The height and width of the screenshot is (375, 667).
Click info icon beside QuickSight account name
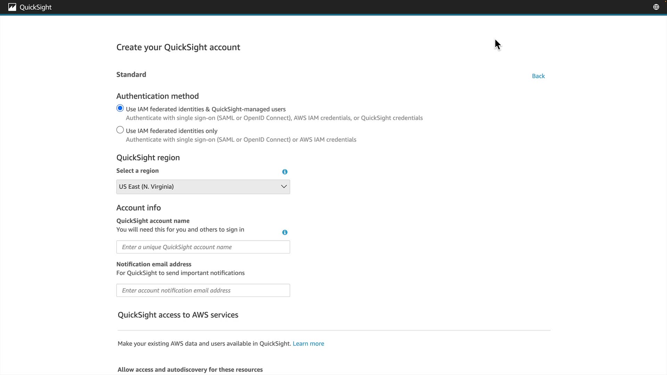[285, 232]
